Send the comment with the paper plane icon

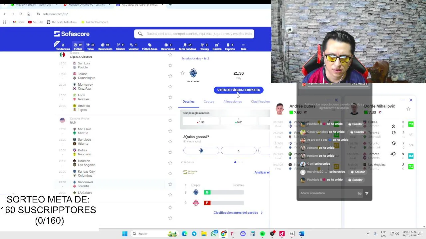click(x=367, y=193)
